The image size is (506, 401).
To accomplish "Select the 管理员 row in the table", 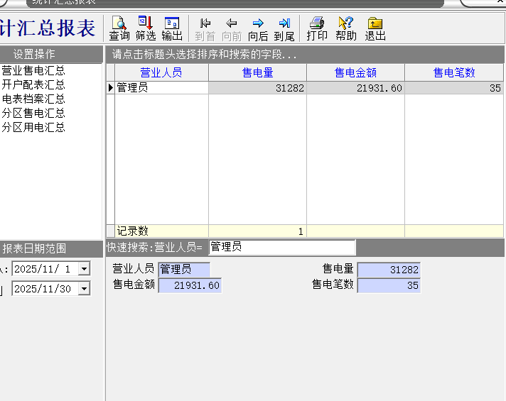I will [x=161, y=88].
